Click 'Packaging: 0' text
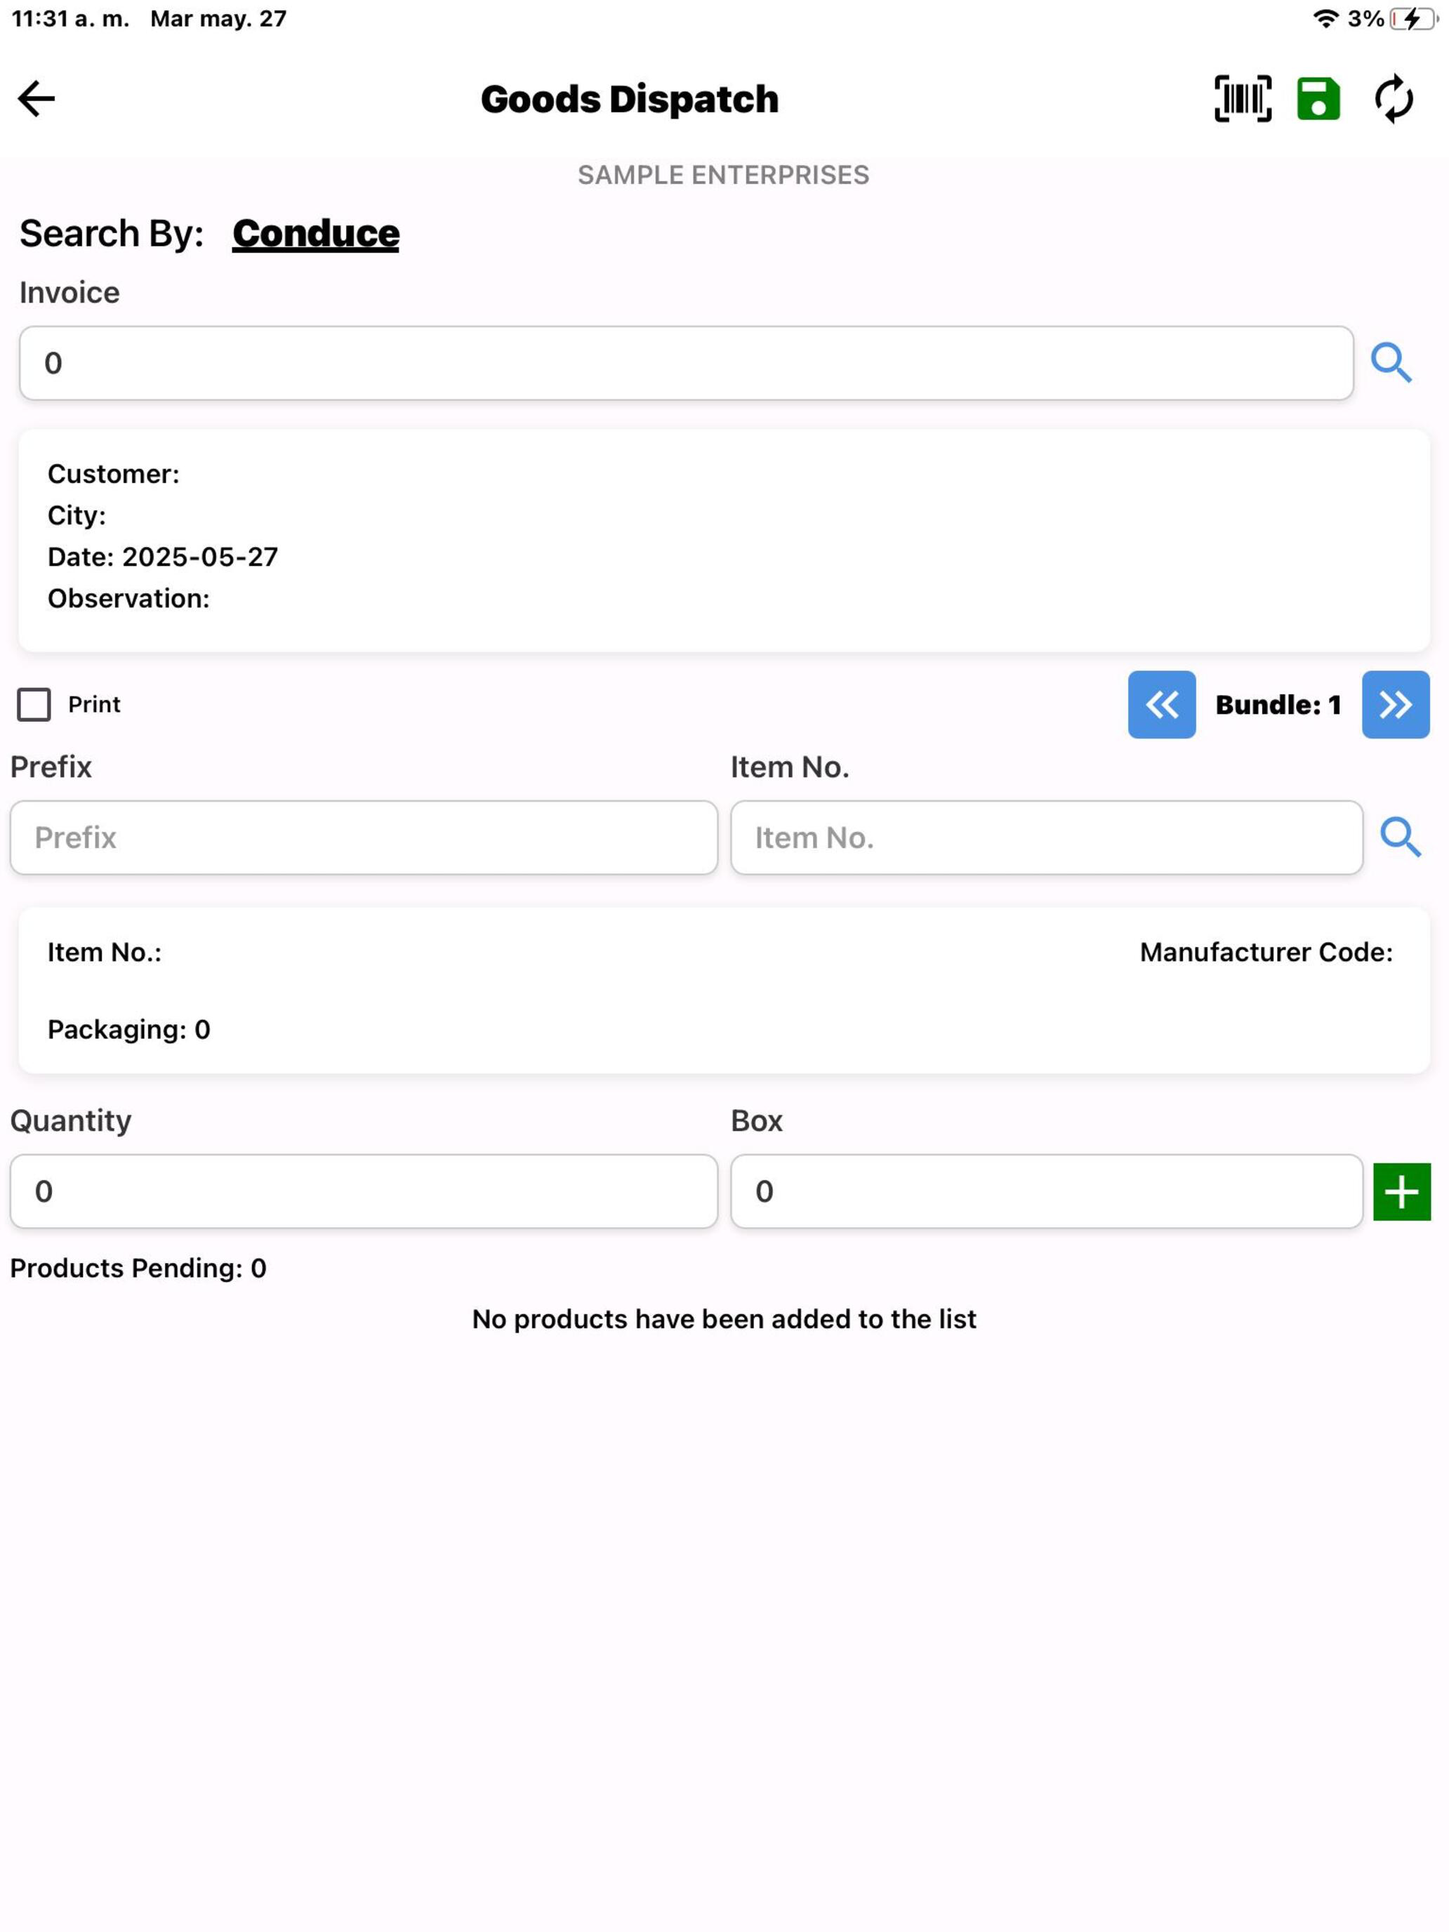The width and height of the screenshot is (1449, 1932). click(128, 1030)
